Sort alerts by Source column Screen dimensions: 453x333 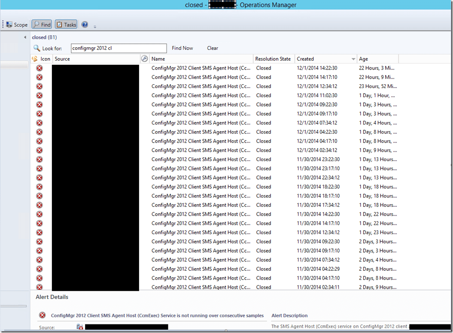[x=96, y=59]
